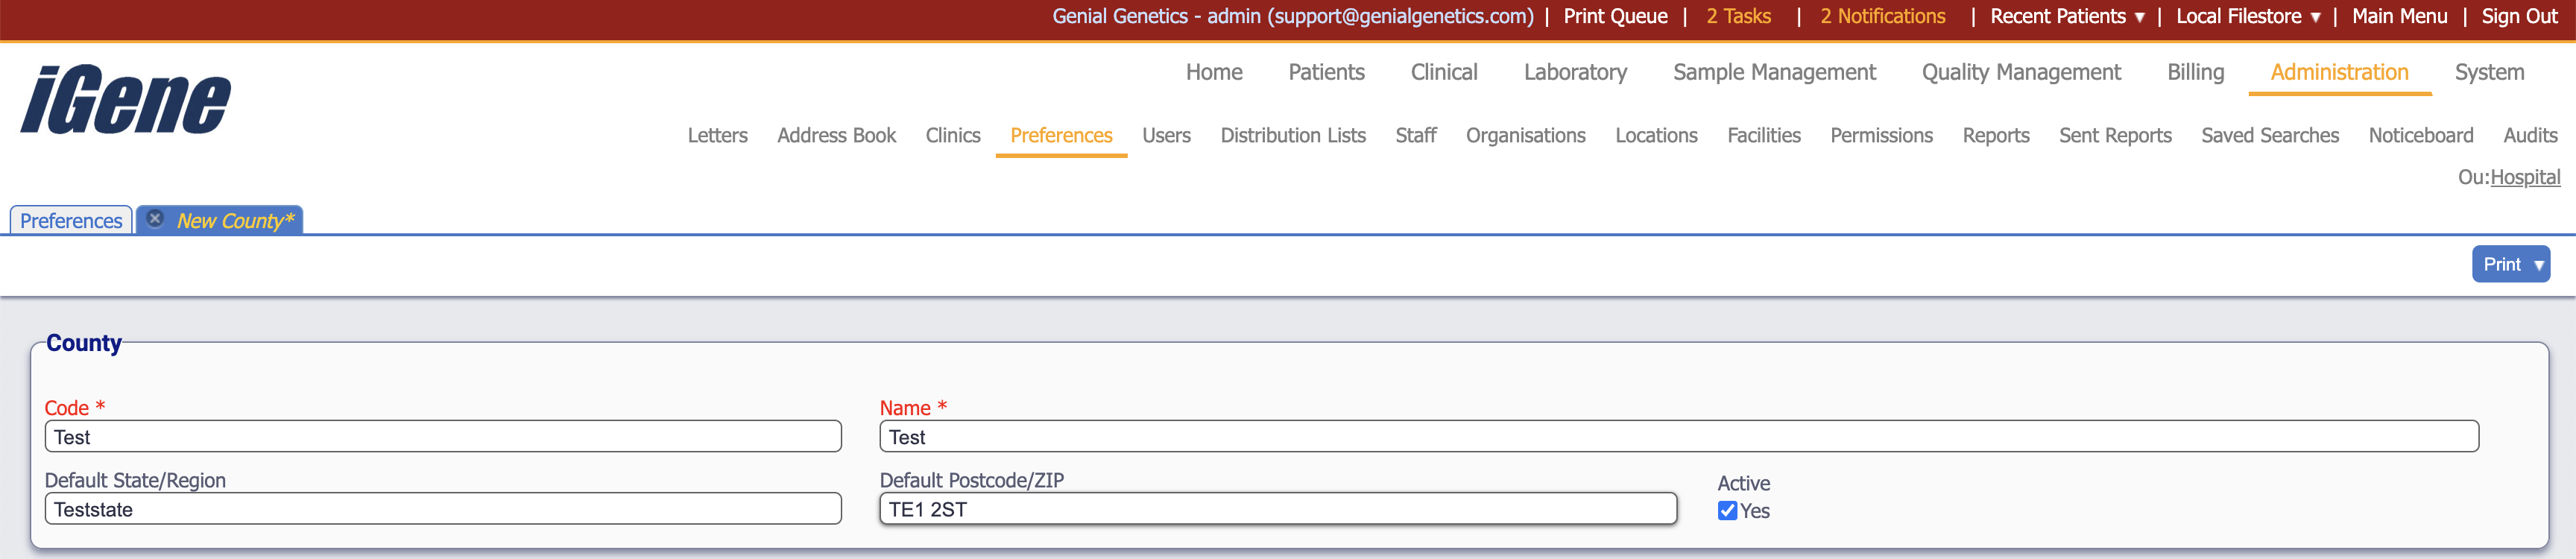Click the Default Postcode/ZIP field
Image resolution: width=2576 pixels, height=559 pixels.
pos(1277,509)
